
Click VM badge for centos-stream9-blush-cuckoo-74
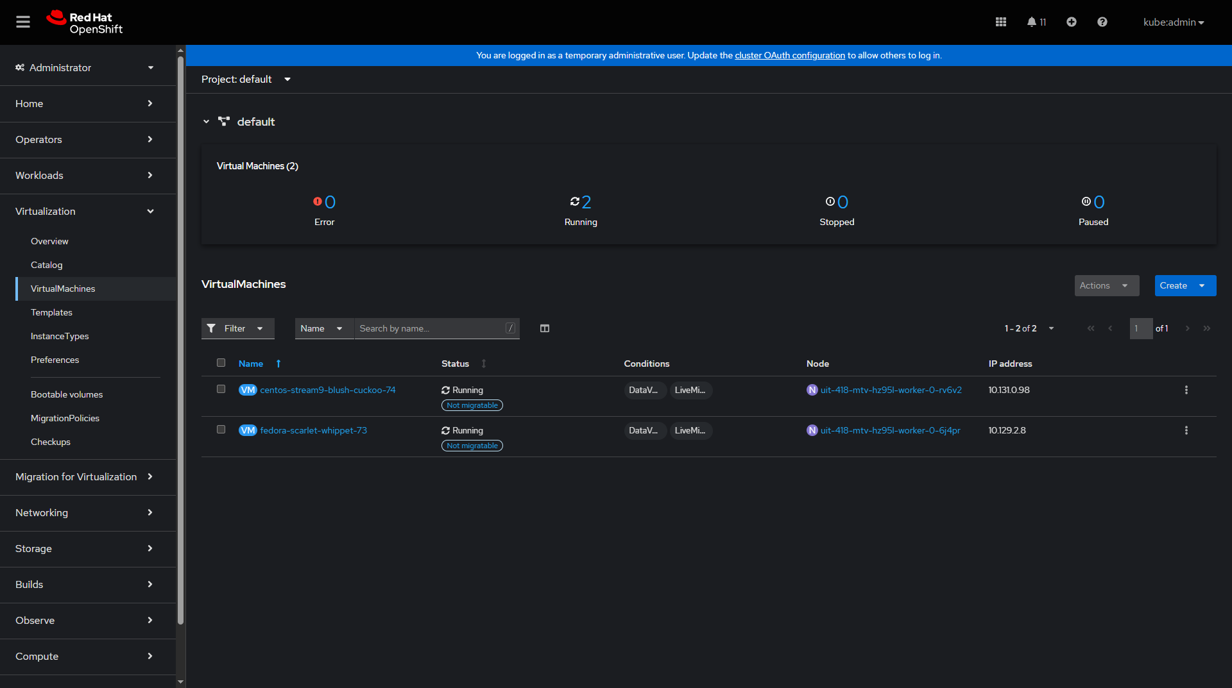click(248, 390)
